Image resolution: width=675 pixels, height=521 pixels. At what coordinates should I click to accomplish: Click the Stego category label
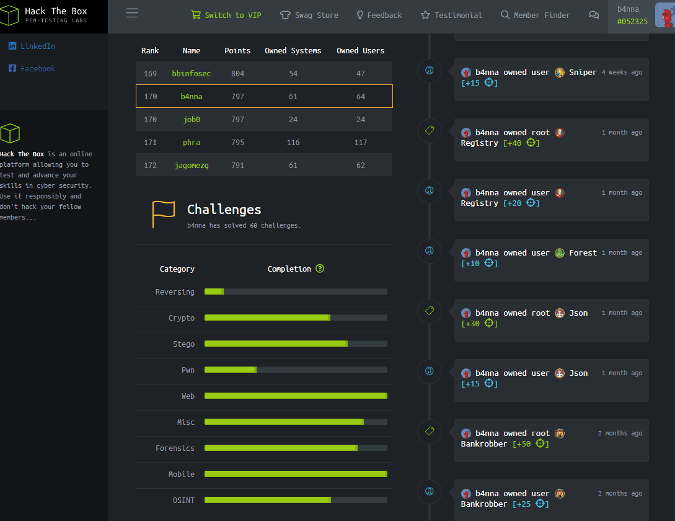coord(184,344)
